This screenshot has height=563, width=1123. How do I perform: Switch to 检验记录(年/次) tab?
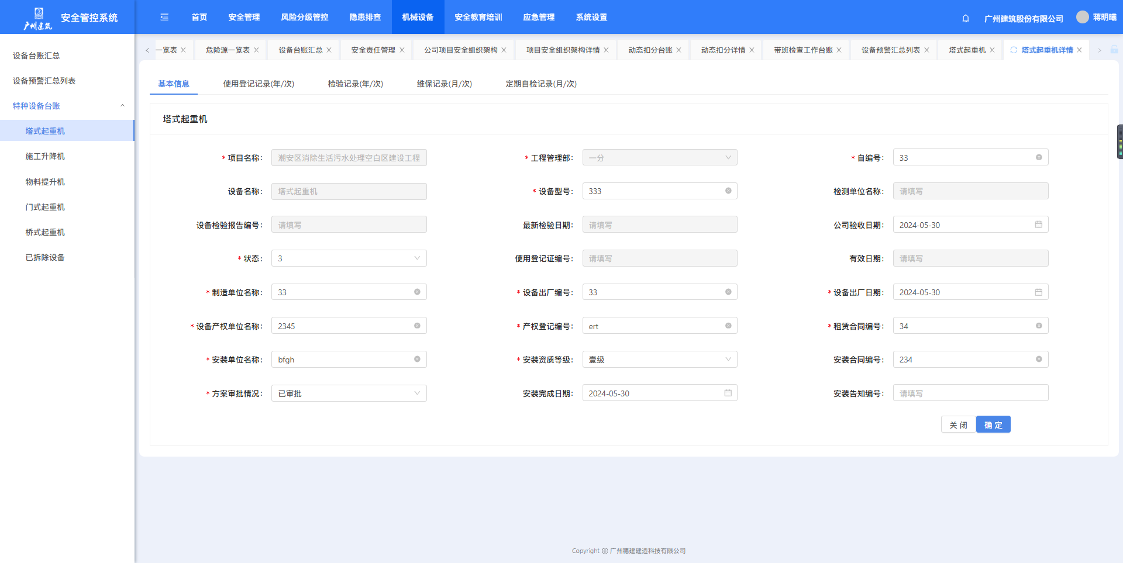pos(355,84)
